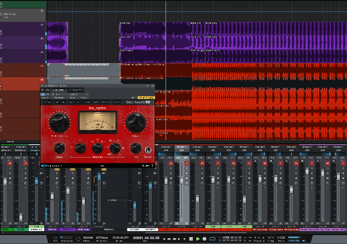
Task: Click the GTR AMP channel fader
Action: click(x=135, y=205)
